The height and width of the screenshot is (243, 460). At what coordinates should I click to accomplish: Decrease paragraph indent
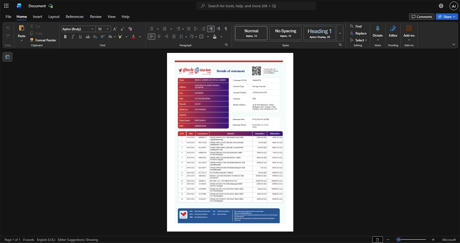point(196,29)
